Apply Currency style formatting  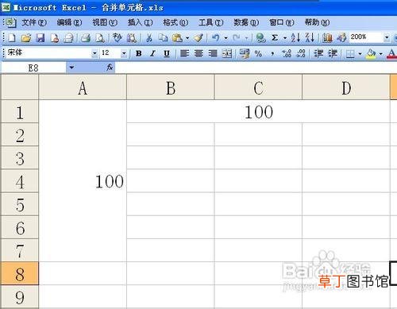245,53
